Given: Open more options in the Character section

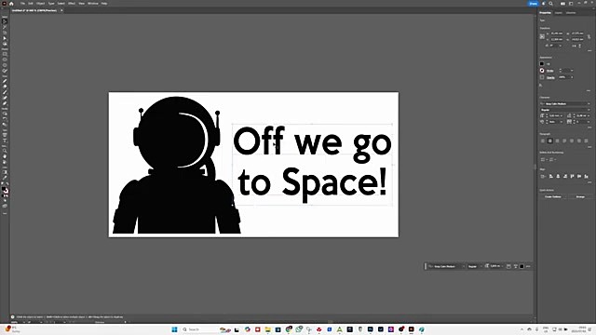Looking at the screenshot, I should point(589,127).
